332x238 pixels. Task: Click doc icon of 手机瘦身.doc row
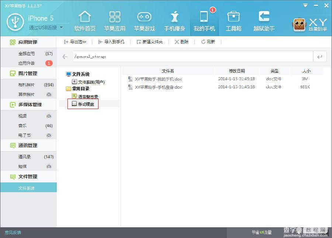pyautogui.click(x=130, y=87)
